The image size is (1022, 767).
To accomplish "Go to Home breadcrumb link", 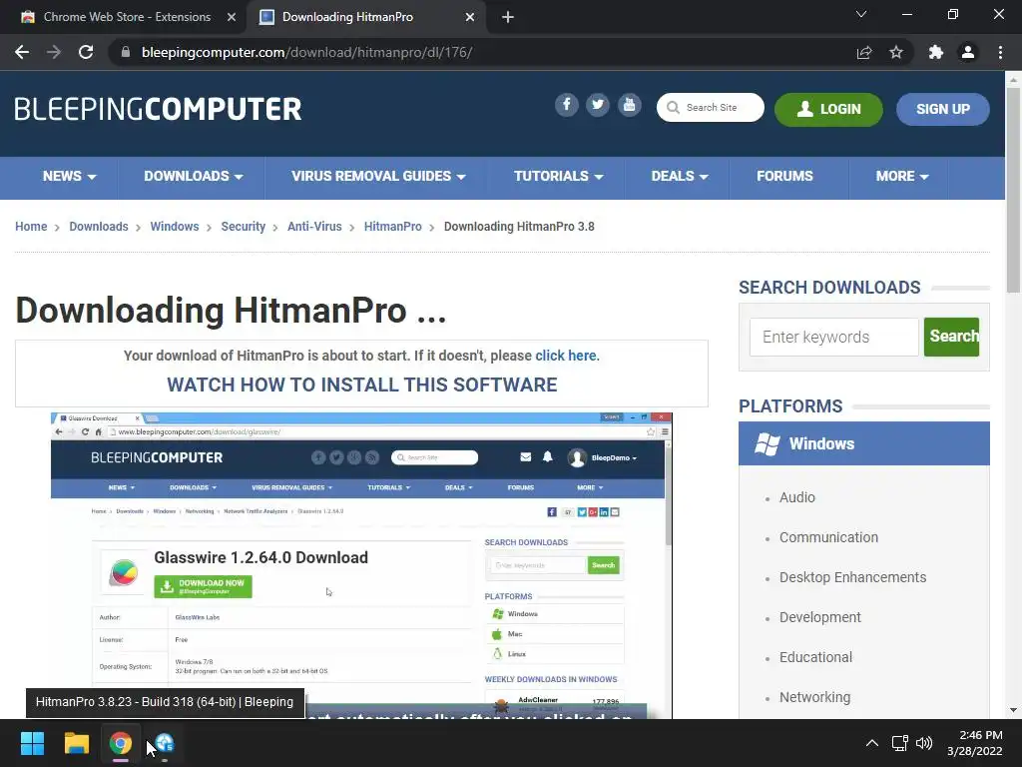I will click(31, 227).
